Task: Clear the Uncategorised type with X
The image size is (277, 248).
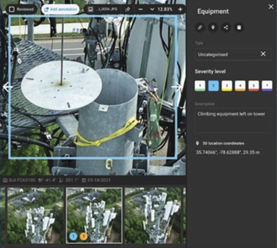Action: [x=263, y=54]
